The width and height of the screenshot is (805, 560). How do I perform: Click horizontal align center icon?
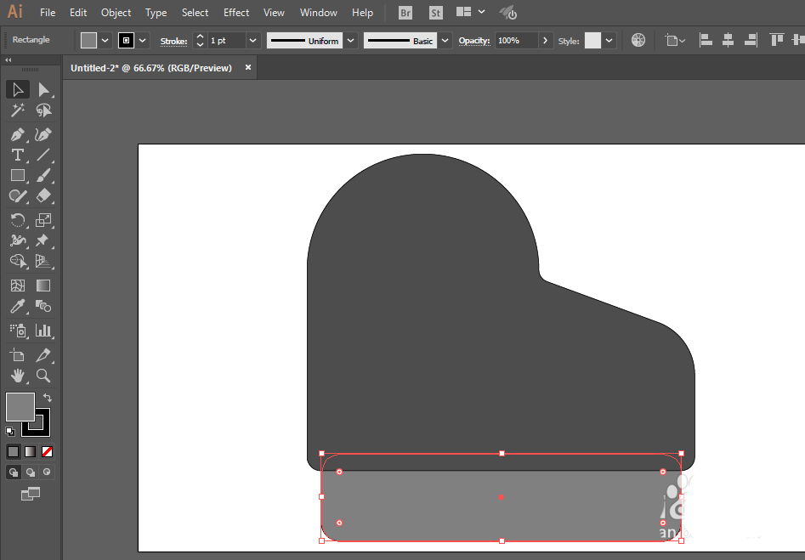728,40
